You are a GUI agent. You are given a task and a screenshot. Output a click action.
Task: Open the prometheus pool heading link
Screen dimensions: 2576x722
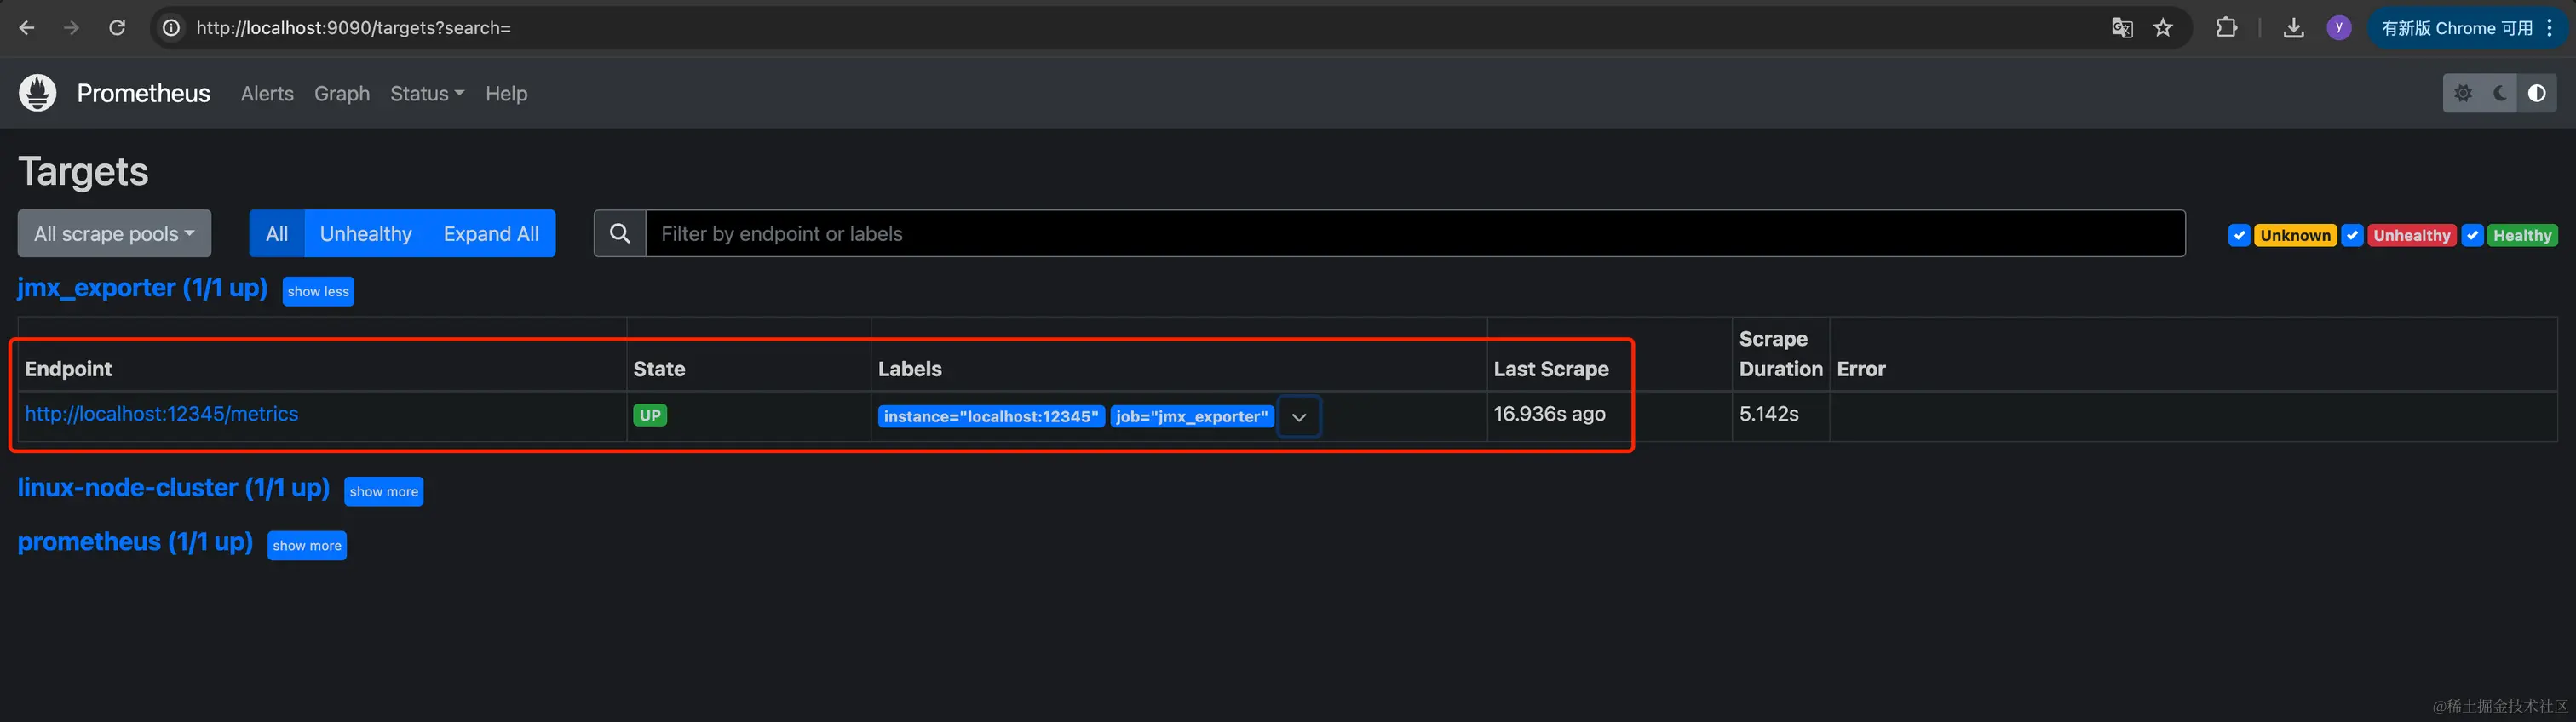click(135, 542)
